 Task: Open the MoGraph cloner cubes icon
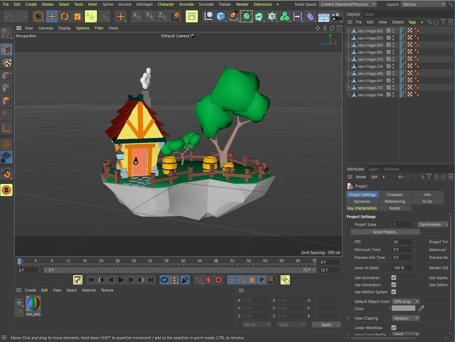[x=285, y=16]
